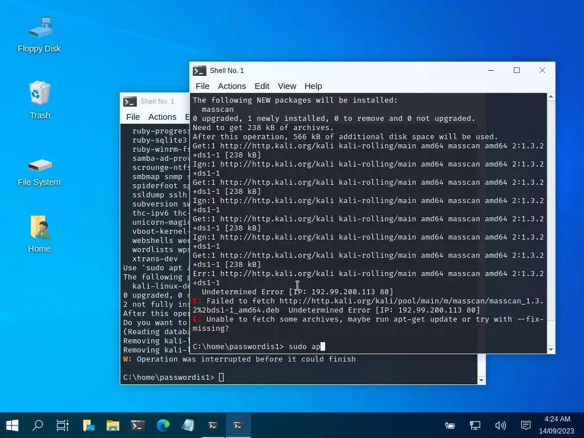This screenshot has height=438, width=584.
Task: Open the Task View taskbar icon
Action: [63, 425]
